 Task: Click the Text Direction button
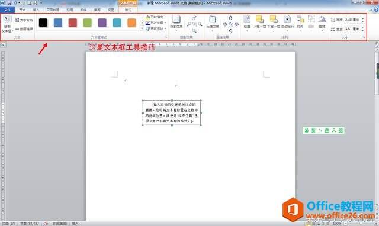click(x=24, y=20)
